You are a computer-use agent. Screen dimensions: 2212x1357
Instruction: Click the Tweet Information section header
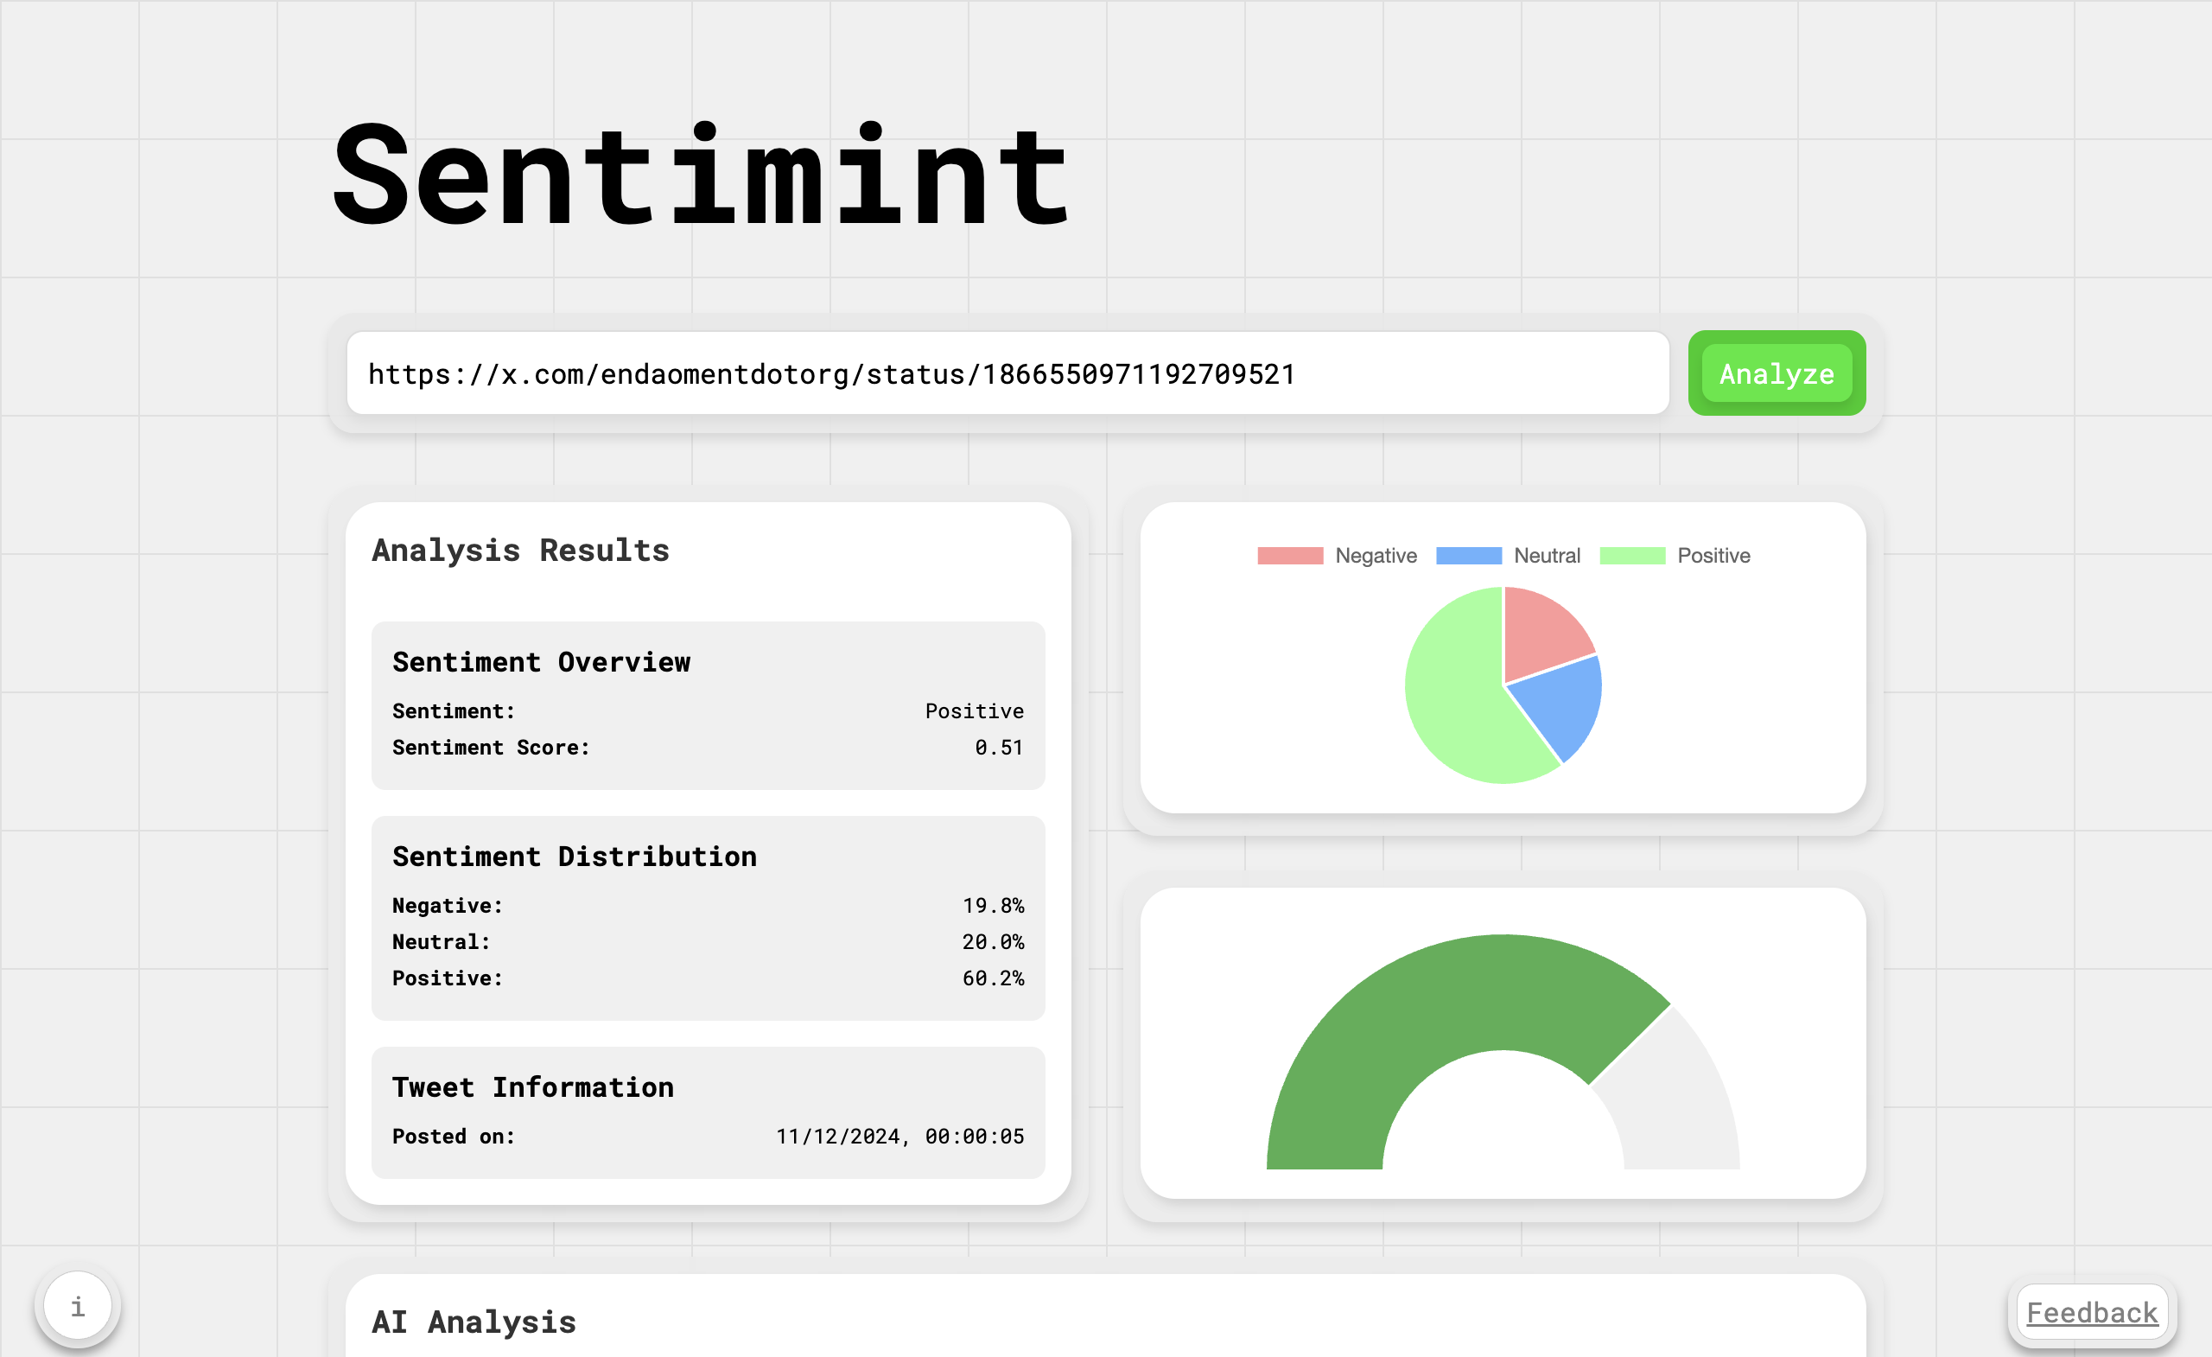click(x=532, y=1086)
